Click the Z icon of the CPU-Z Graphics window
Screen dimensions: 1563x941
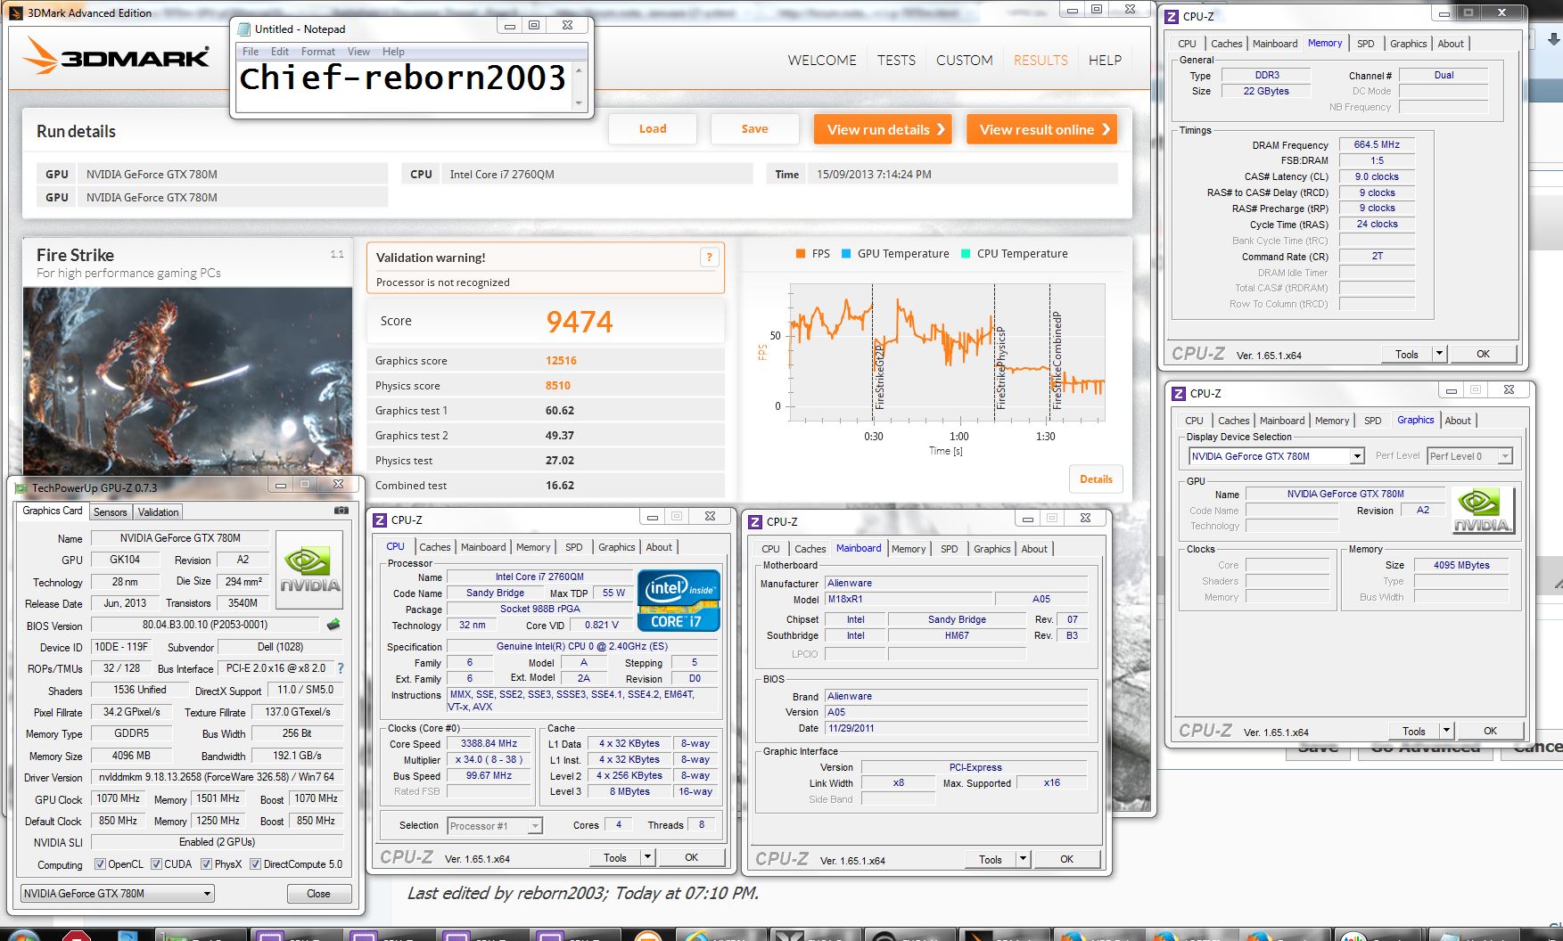tap(1179, 393)
